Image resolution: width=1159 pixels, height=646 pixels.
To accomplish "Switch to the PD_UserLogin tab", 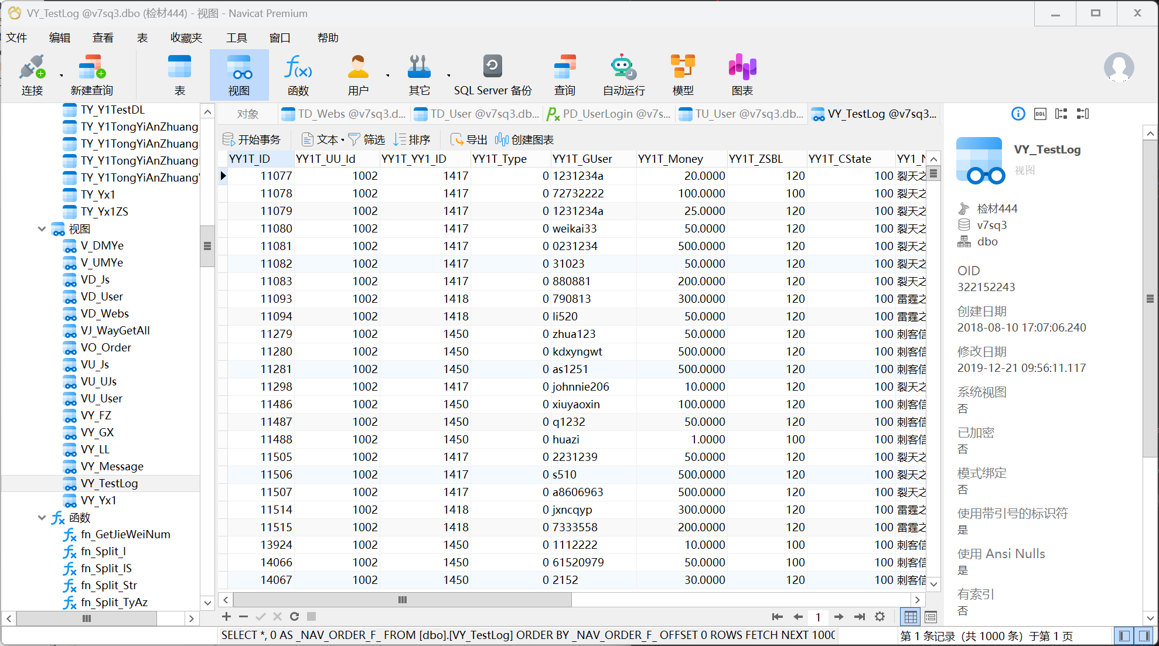I will point(609,114).
